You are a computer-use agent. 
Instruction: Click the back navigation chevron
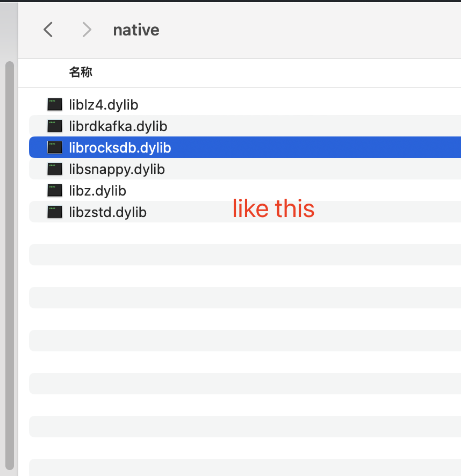click(47, 30)
